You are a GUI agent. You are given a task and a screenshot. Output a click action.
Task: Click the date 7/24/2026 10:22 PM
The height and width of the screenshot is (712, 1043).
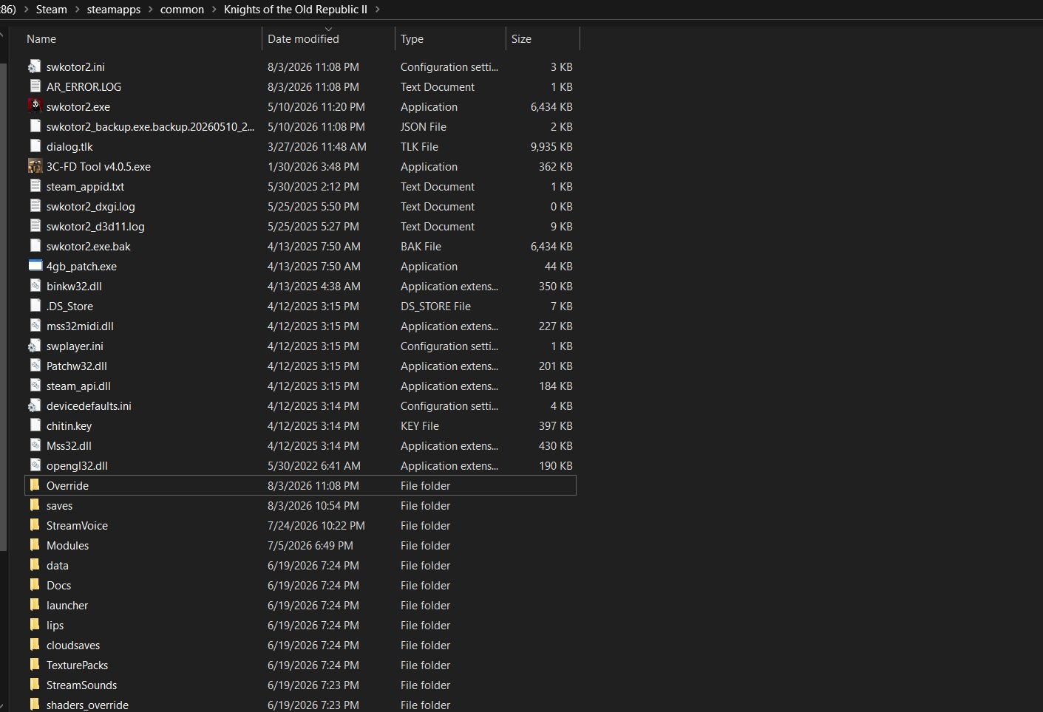coord(316,525)
